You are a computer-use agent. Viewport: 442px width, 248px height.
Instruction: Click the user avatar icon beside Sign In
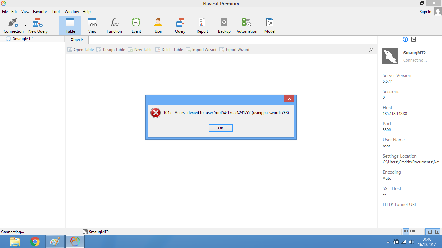coord(437,12)
